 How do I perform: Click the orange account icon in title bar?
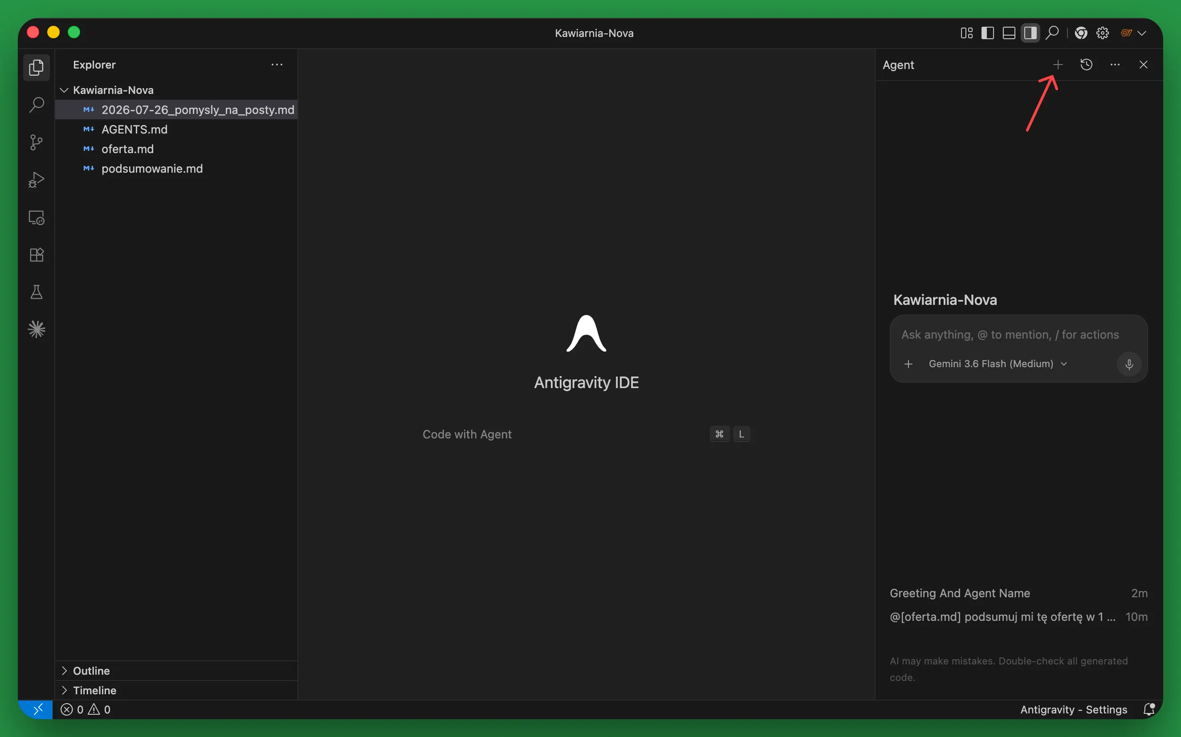[1126, 33]
